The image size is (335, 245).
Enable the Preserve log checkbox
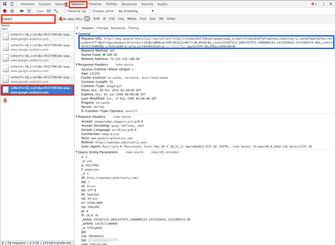point(65,11)
